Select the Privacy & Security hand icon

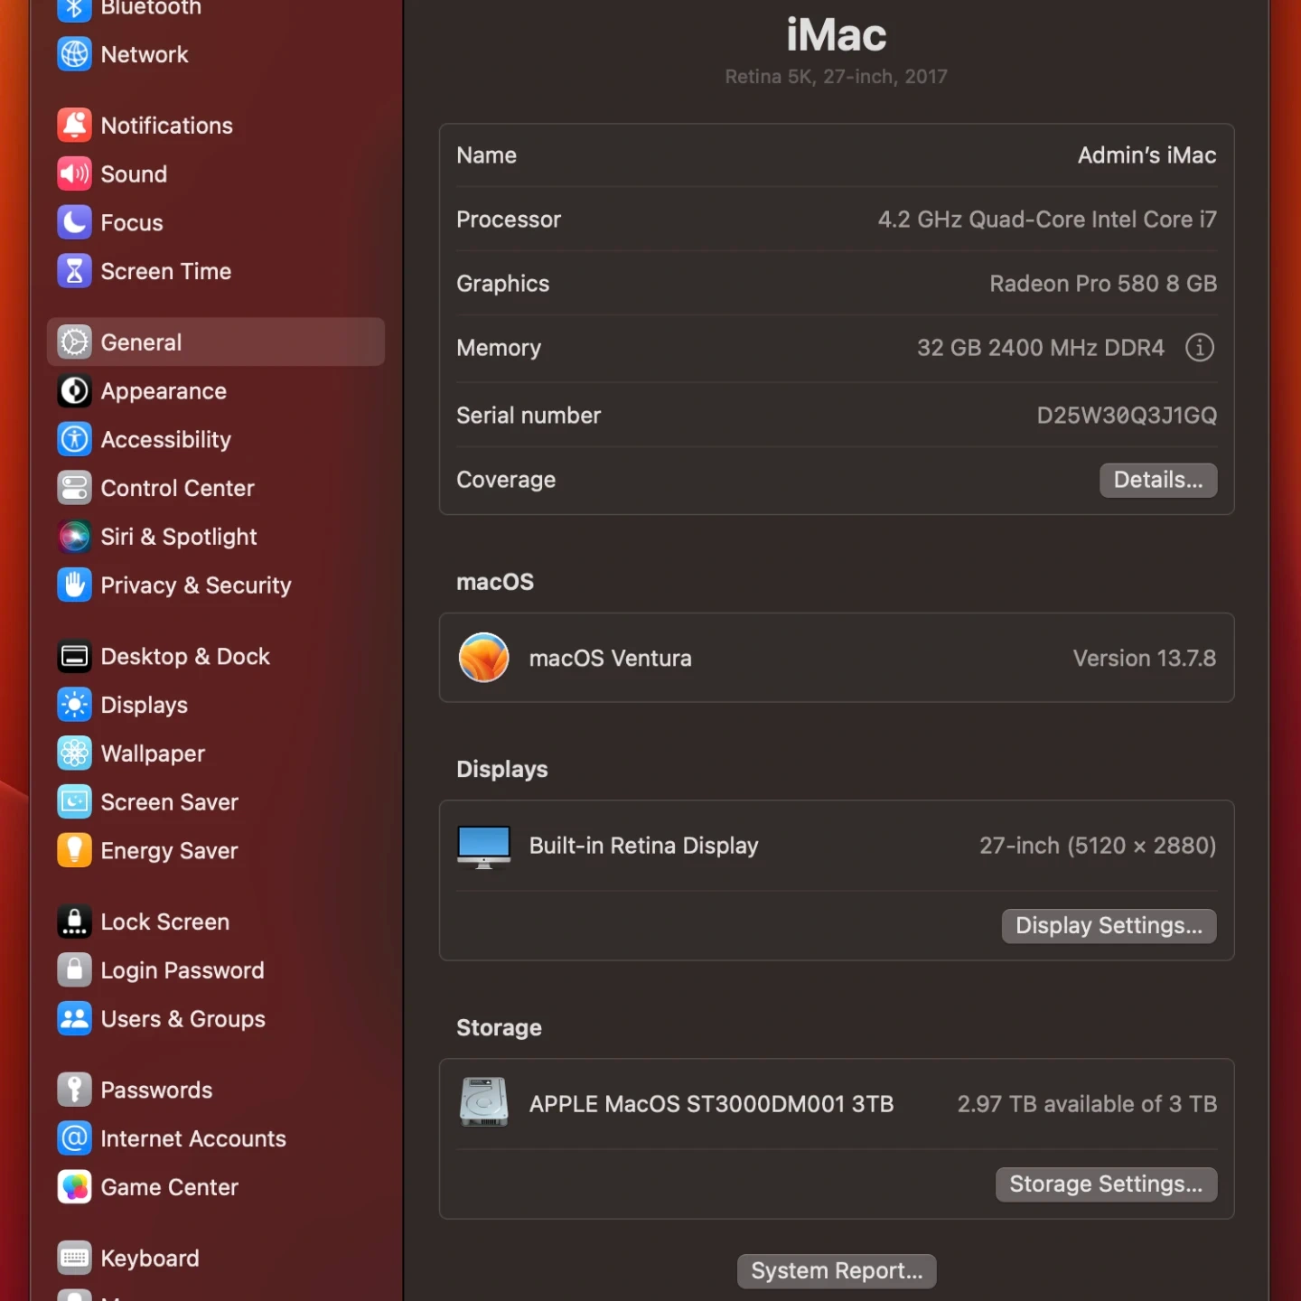click(74, 585)
